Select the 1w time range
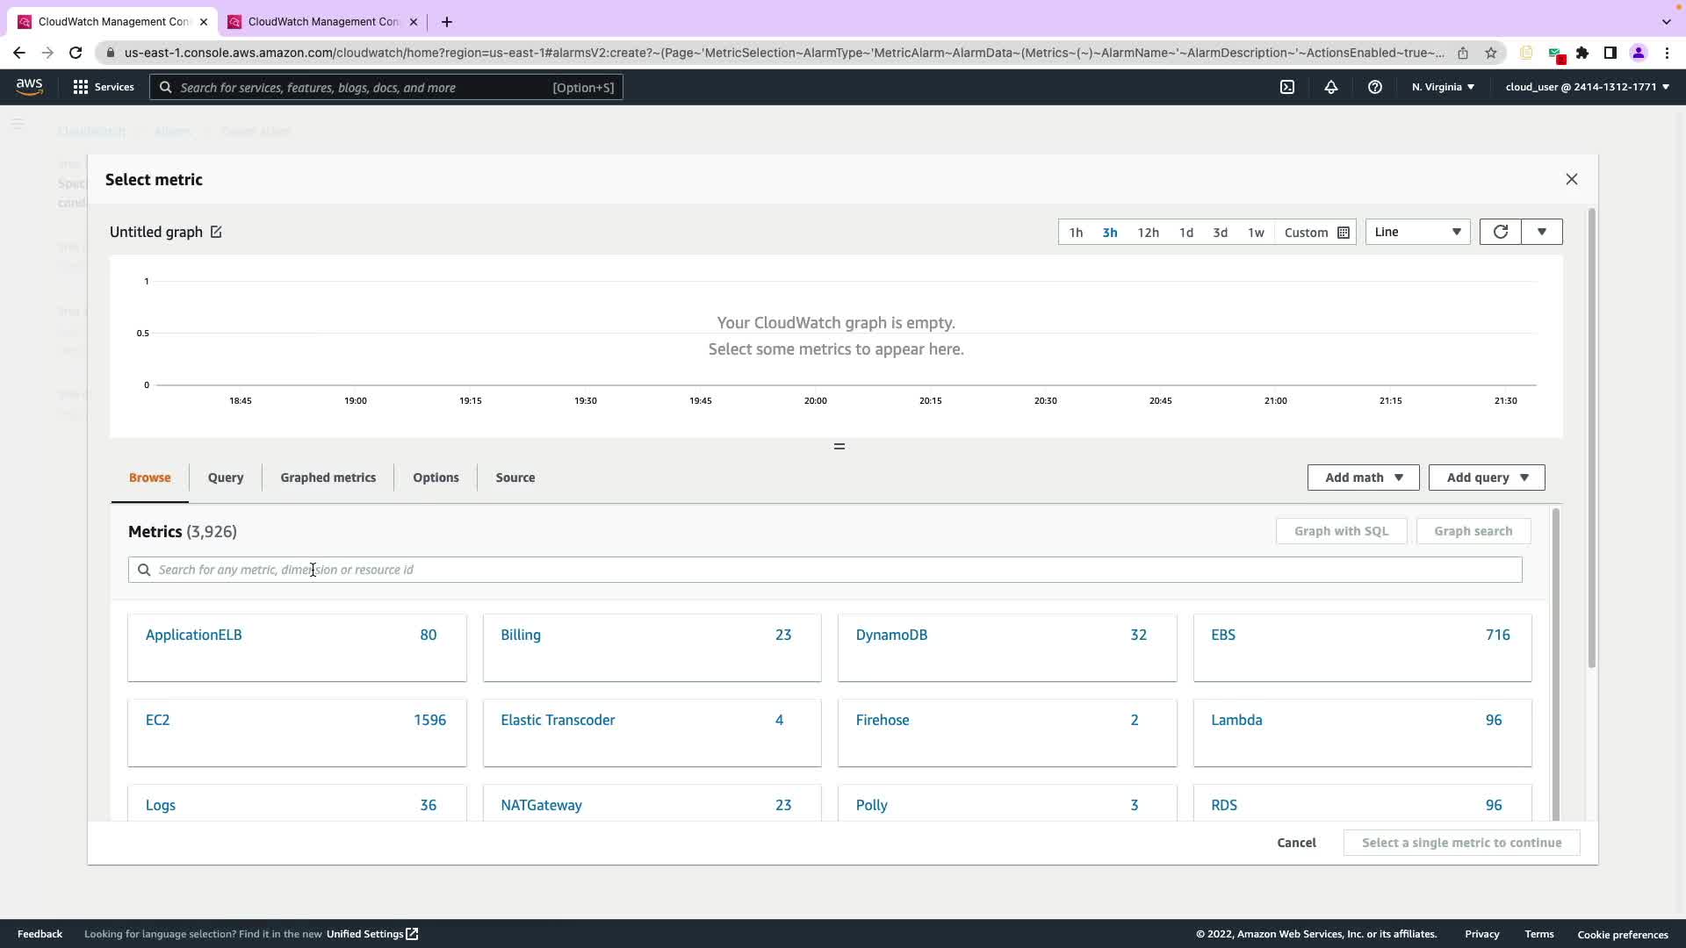The width and height of the screenshot is (1686, 948). pyautogui.click(x=1256, y=233)
